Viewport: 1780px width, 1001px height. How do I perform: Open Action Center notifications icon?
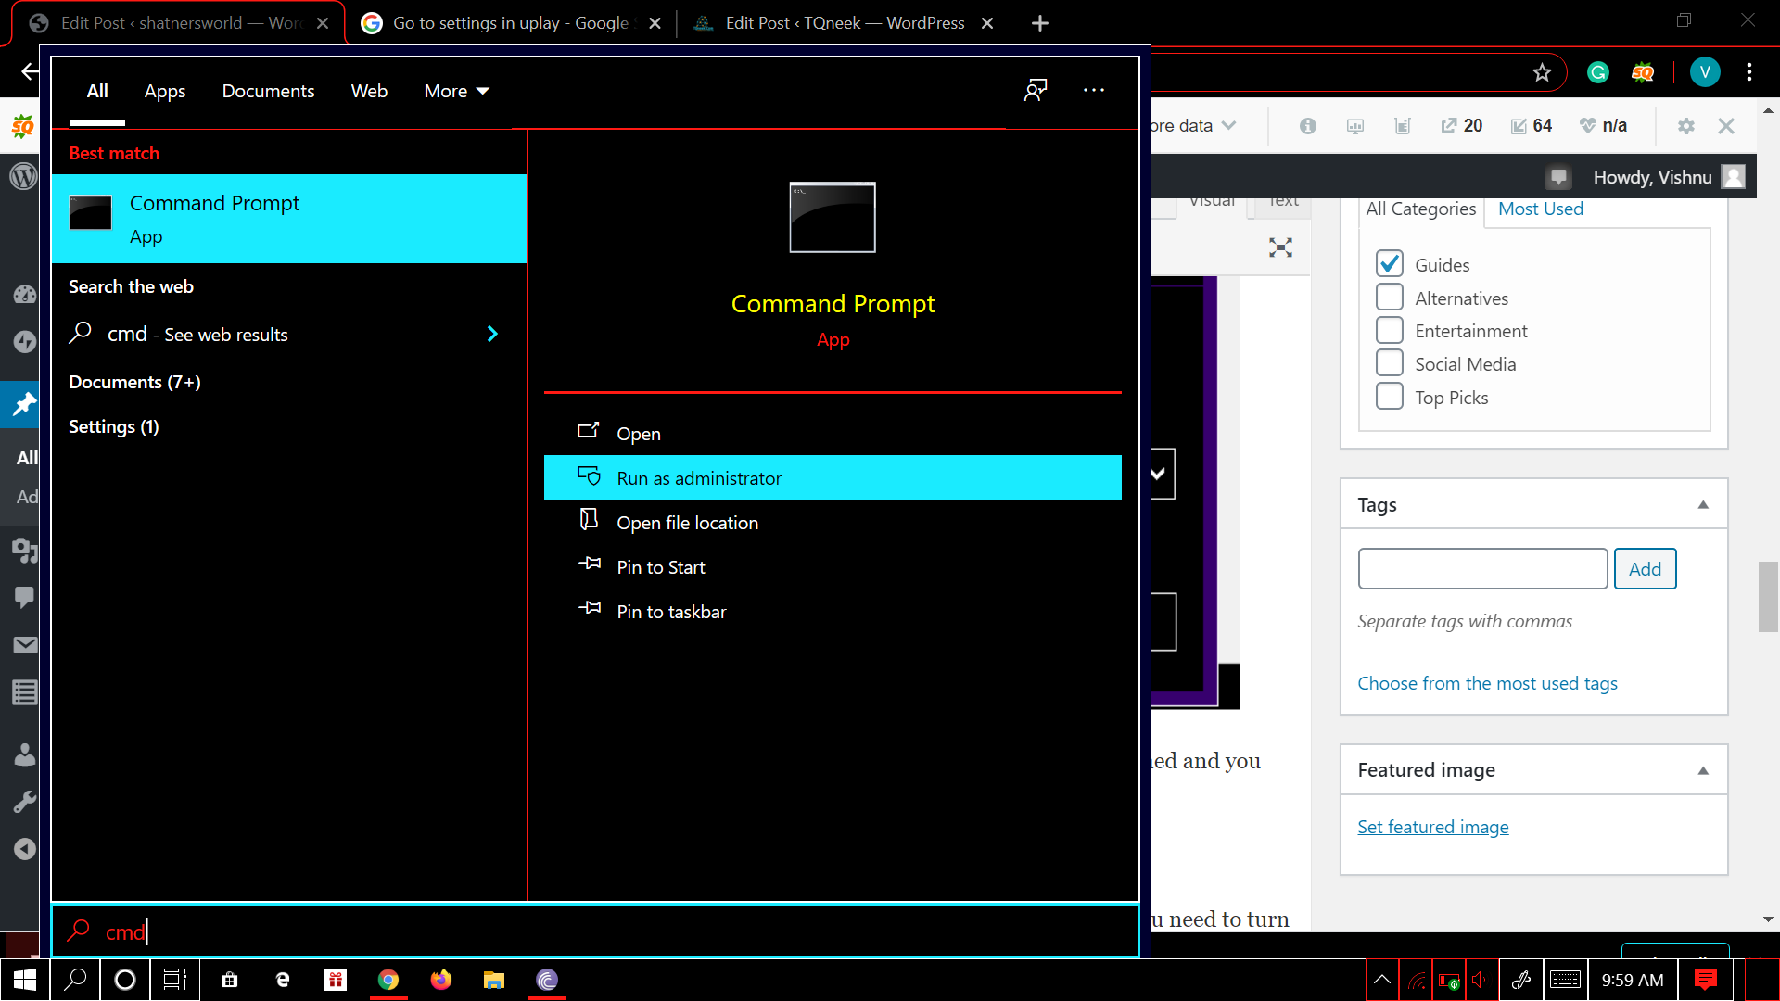pos(1705,980)
